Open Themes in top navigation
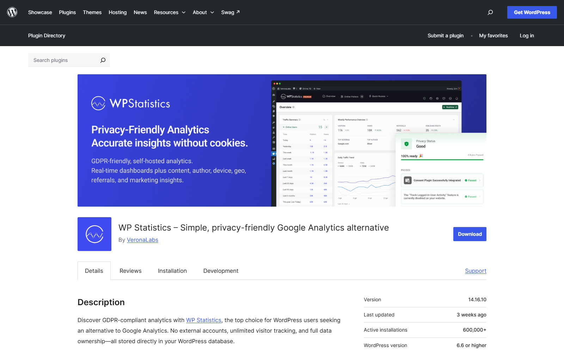564x352 pixels. tap(92, 12)
